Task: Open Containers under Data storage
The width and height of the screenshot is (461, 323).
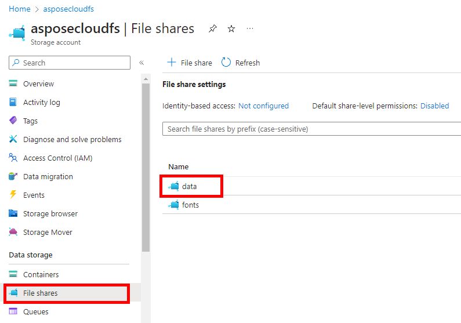Action: [x=41, y=274]
